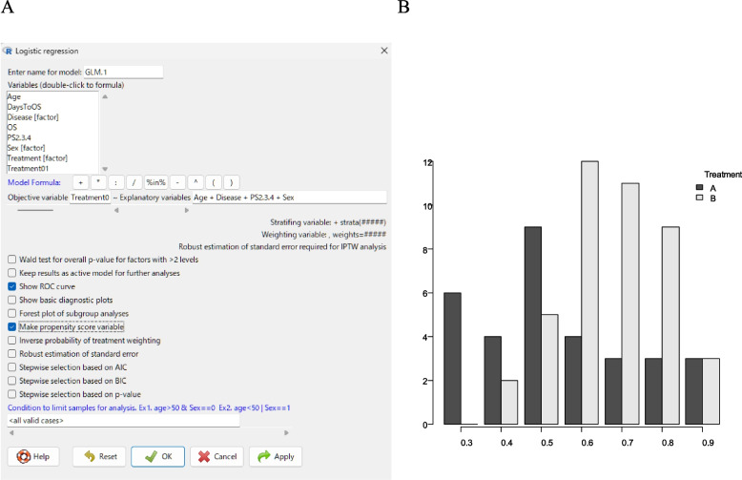Select Disease [factor] variable
Screen dimensions: 742x480
(32, 117)
